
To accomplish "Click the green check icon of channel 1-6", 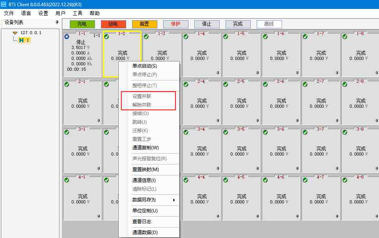I will pos(265,37).
